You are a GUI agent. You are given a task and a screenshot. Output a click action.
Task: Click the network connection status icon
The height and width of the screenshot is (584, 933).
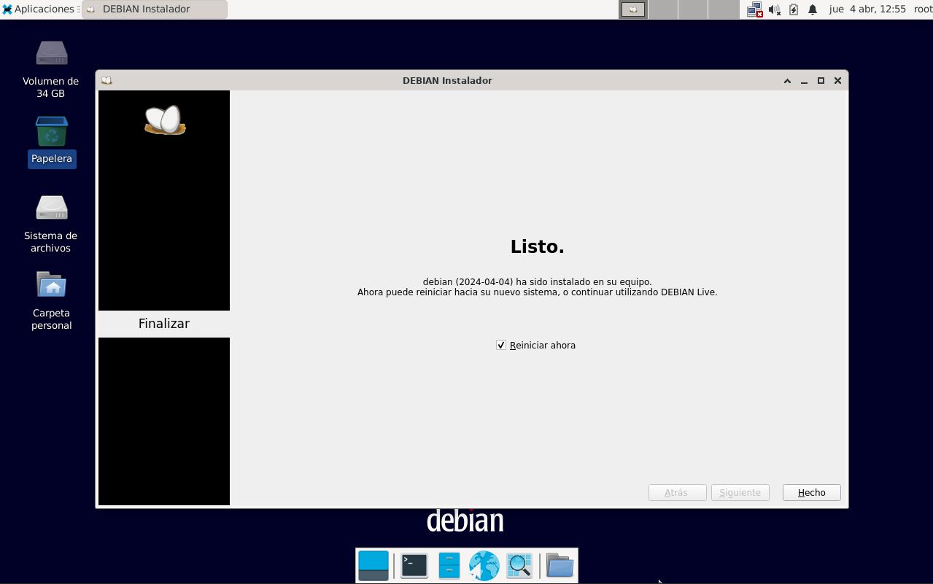pos(754,9)
